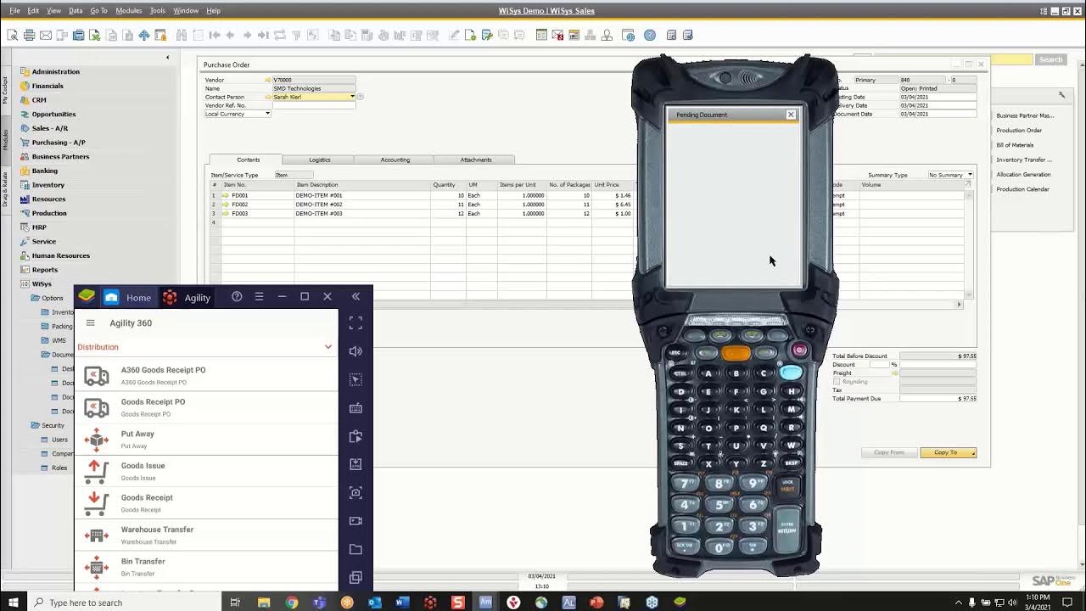This screenshot has width=1086, height=611.
Task: Close the Pending Document window on scanner
Action: click(x=791, y=115)
